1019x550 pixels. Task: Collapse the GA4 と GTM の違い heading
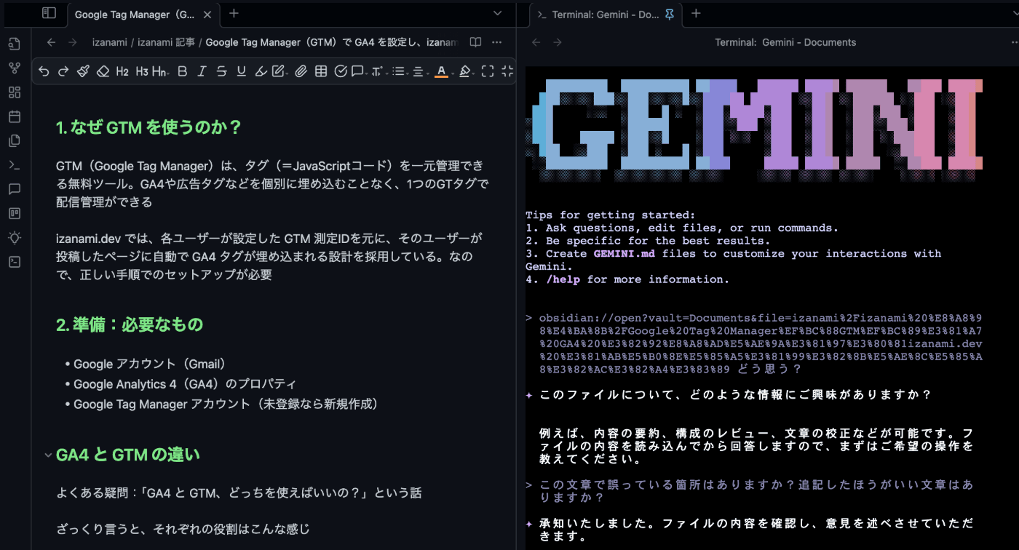(48, 455)
